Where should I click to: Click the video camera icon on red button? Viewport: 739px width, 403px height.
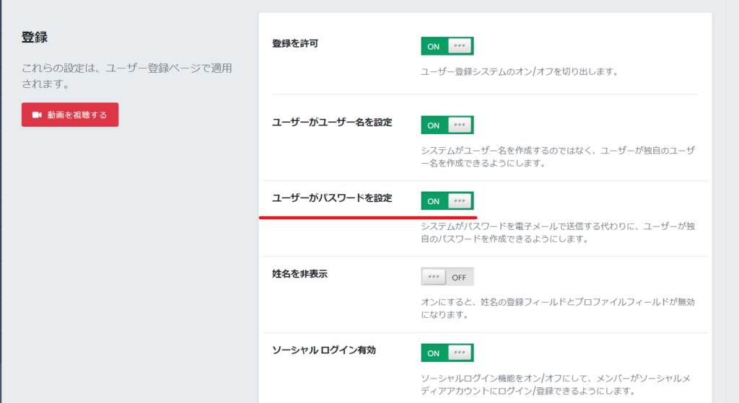tap(37, 115)
